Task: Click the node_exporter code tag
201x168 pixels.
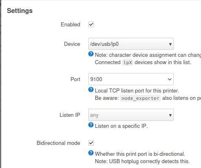Action: [140, 98]
